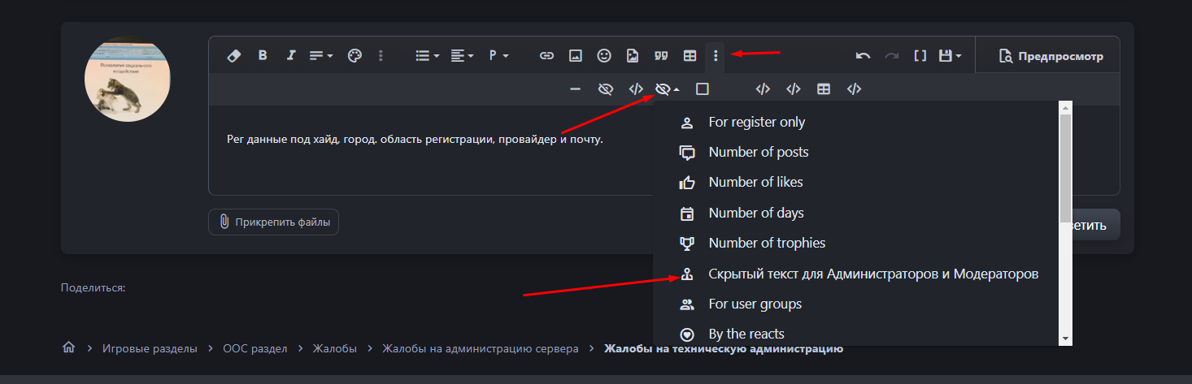Toggle italic text formatting
This screenshot has height=384, width=1192.
coord(291,56)
